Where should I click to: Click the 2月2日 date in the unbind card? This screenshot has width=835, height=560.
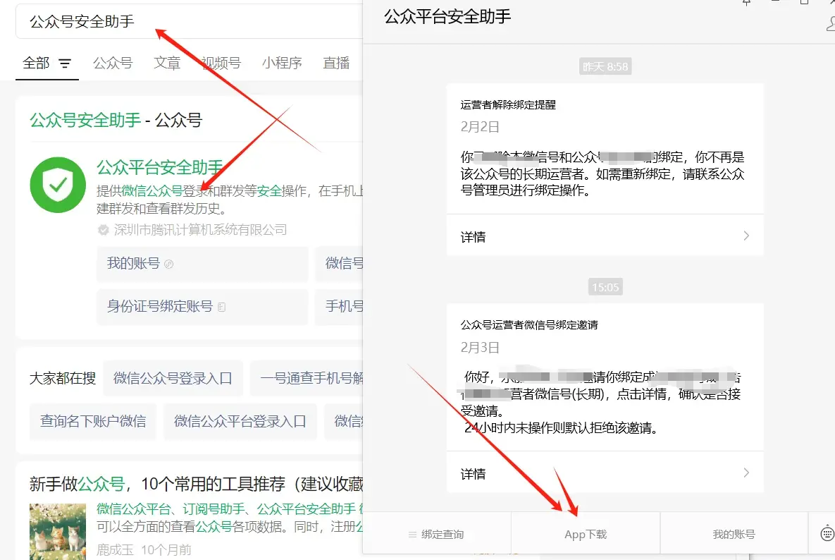click(x=480, y=127)
